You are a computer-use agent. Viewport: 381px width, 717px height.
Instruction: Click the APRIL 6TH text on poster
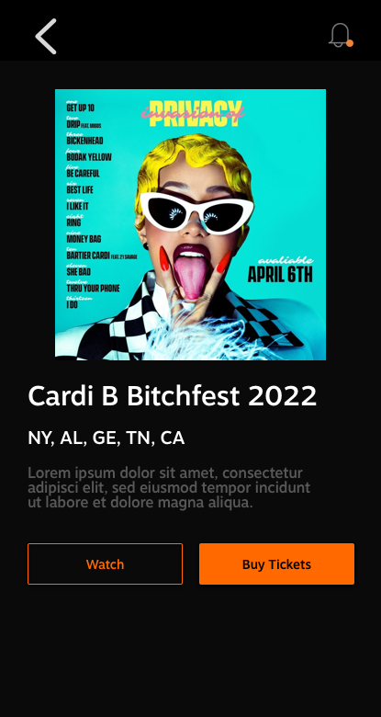280,275
